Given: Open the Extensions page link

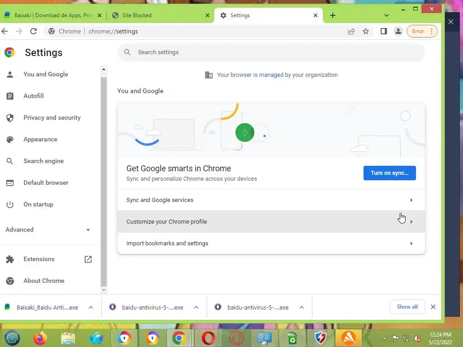Looking at the screenshot, I should coord(39,259).
